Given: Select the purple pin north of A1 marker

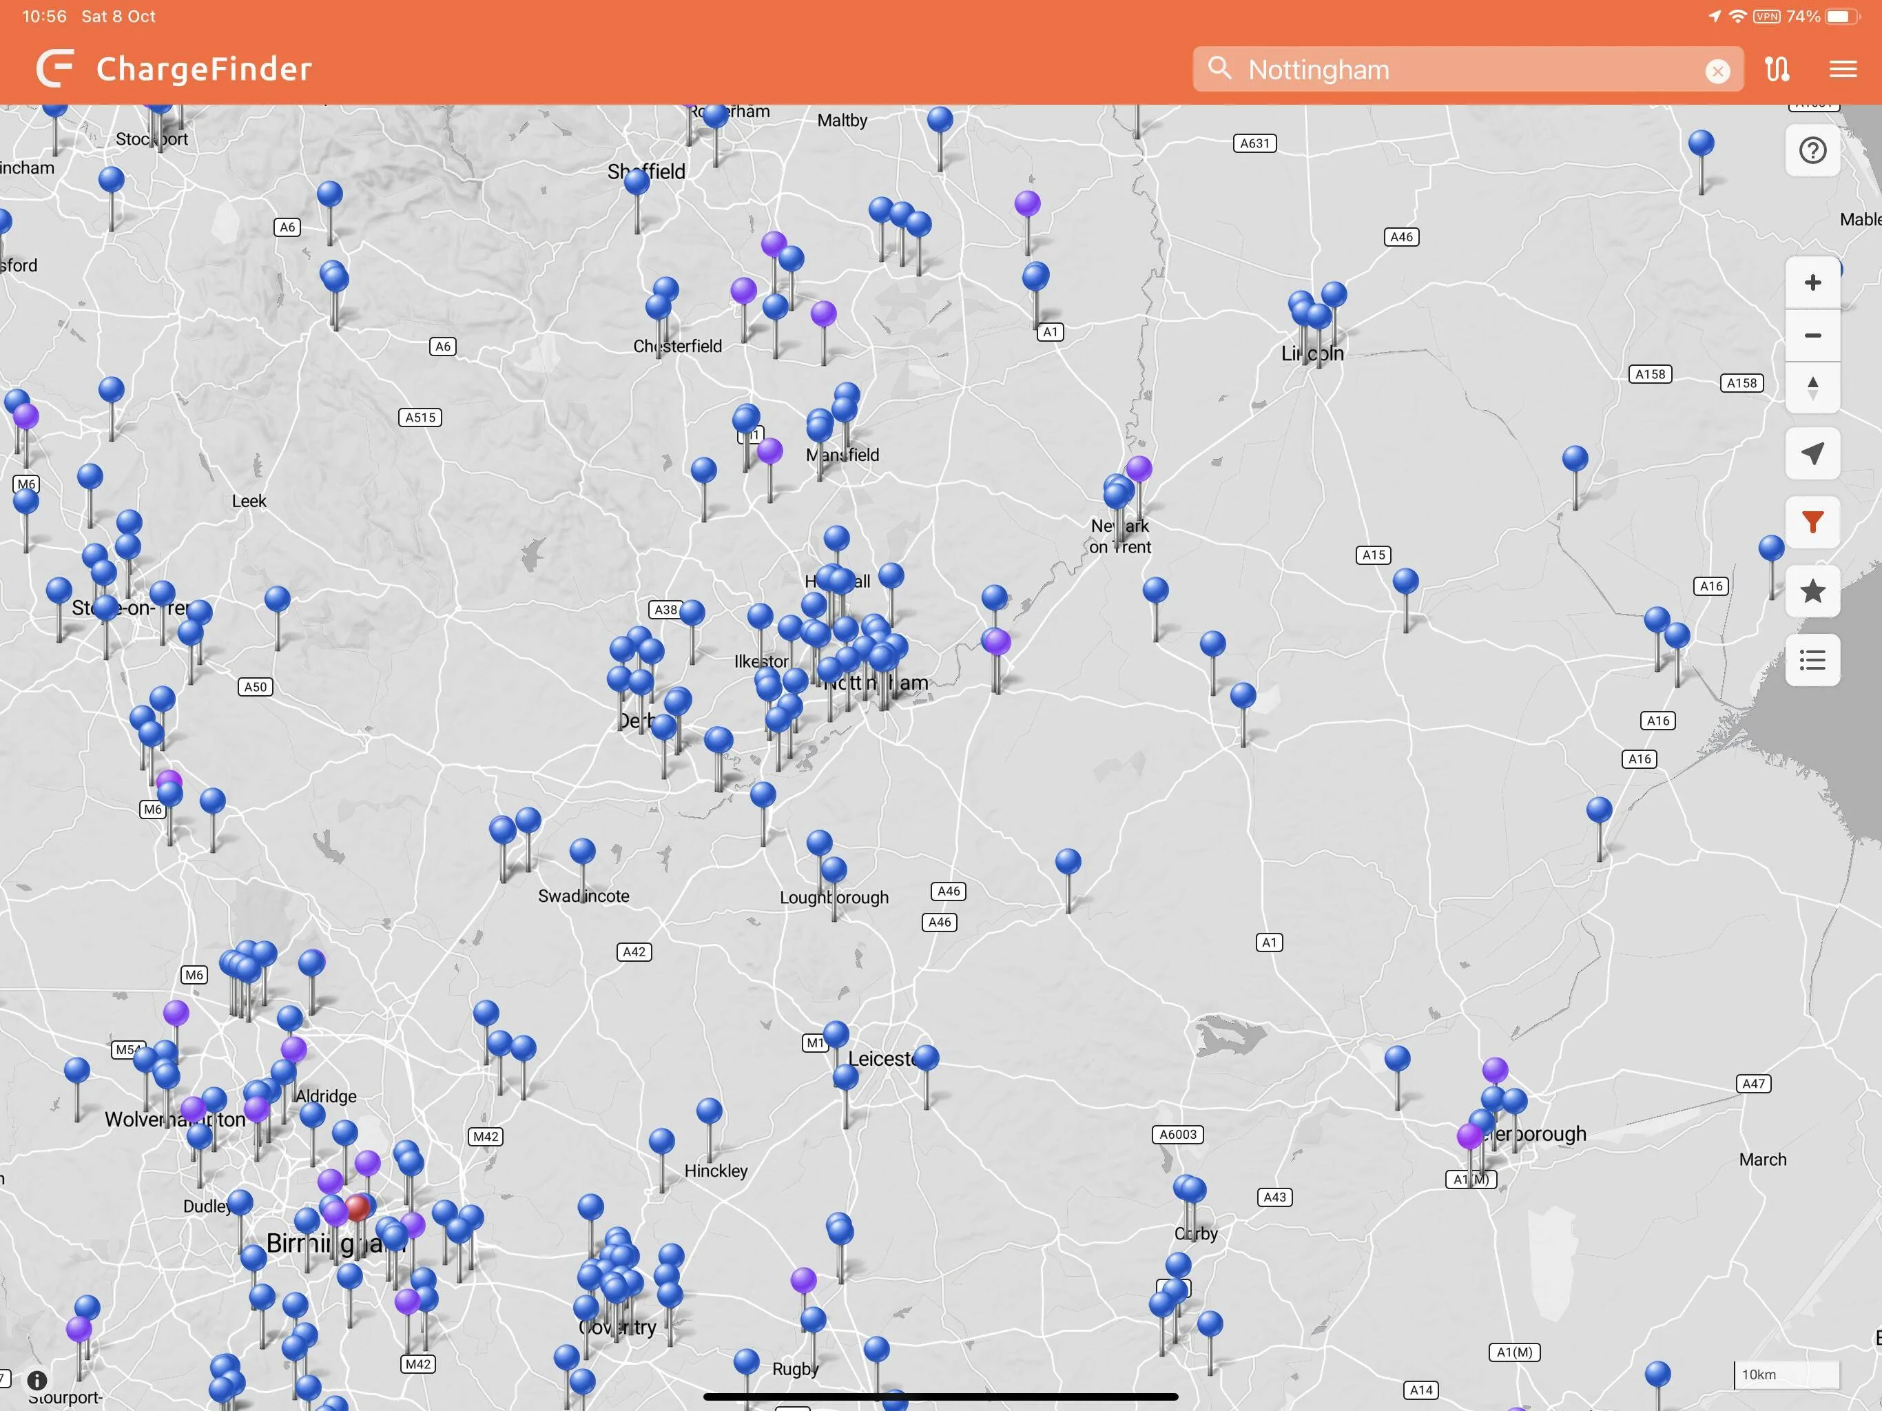Looking at the screenshot, I should point(1027,203).
